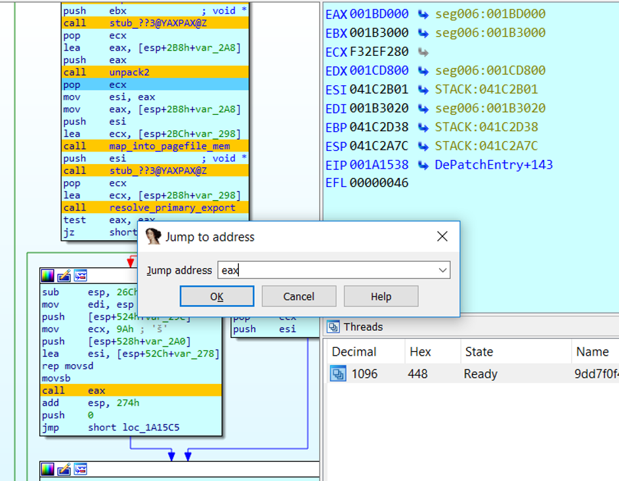Click thread hex value 448
Screen dimensions: 619x481
coord(417,373)
